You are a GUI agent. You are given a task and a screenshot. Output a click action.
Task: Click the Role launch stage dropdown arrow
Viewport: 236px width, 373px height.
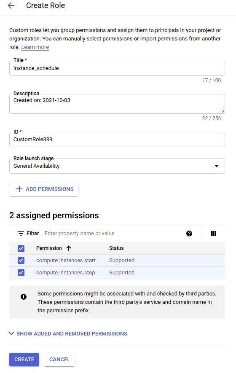pyautogui.click(x=217, y=166)
